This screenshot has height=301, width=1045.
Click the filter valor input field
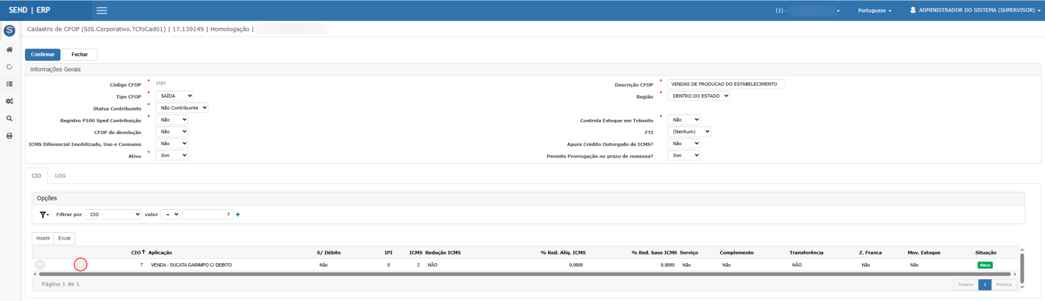point(208,215)
